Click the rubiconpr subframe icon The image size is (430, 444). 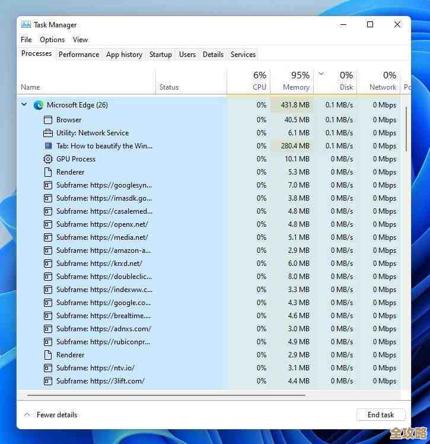(x=48, y=342)
